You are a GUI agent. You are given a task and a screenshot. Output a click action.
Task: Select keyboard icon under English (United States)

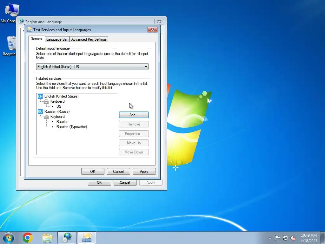tap(46, 101)
